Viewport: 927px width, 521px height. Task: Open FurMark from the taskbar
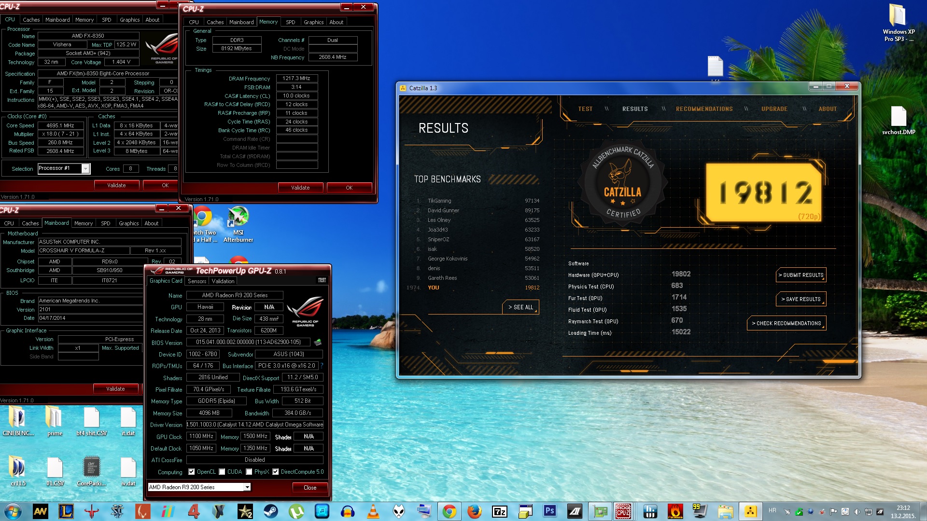[675, 511]
